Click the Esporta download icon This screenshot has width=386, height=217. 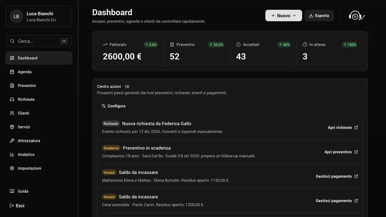tap(311, 16)
